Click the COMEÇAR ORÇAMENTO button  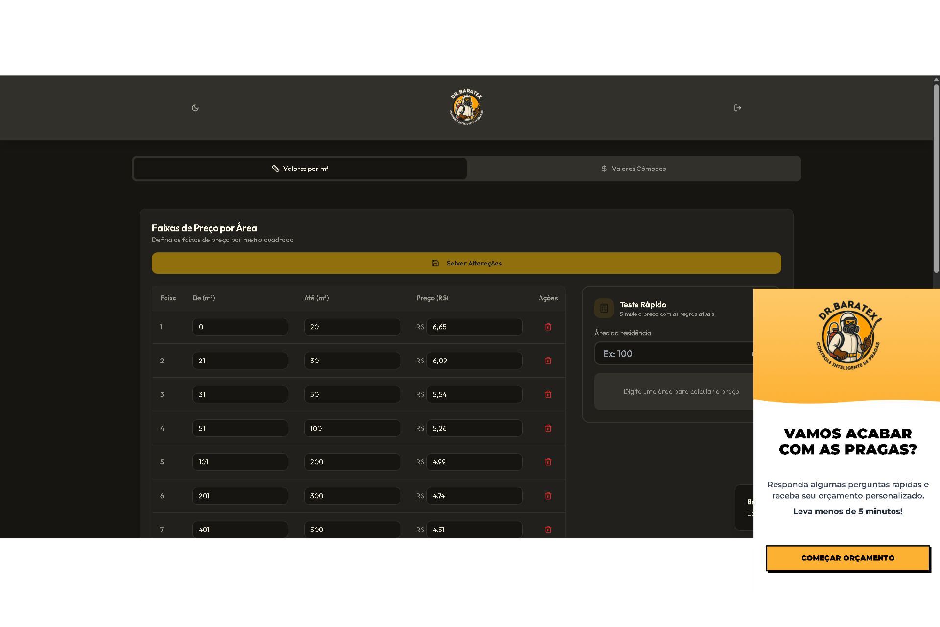click(x=847, y=558)
